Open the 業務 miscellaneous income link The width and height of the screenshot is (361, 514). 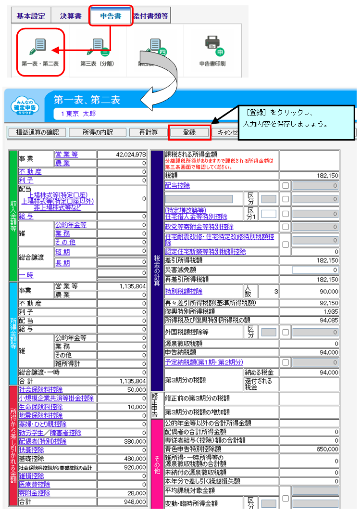62,233
